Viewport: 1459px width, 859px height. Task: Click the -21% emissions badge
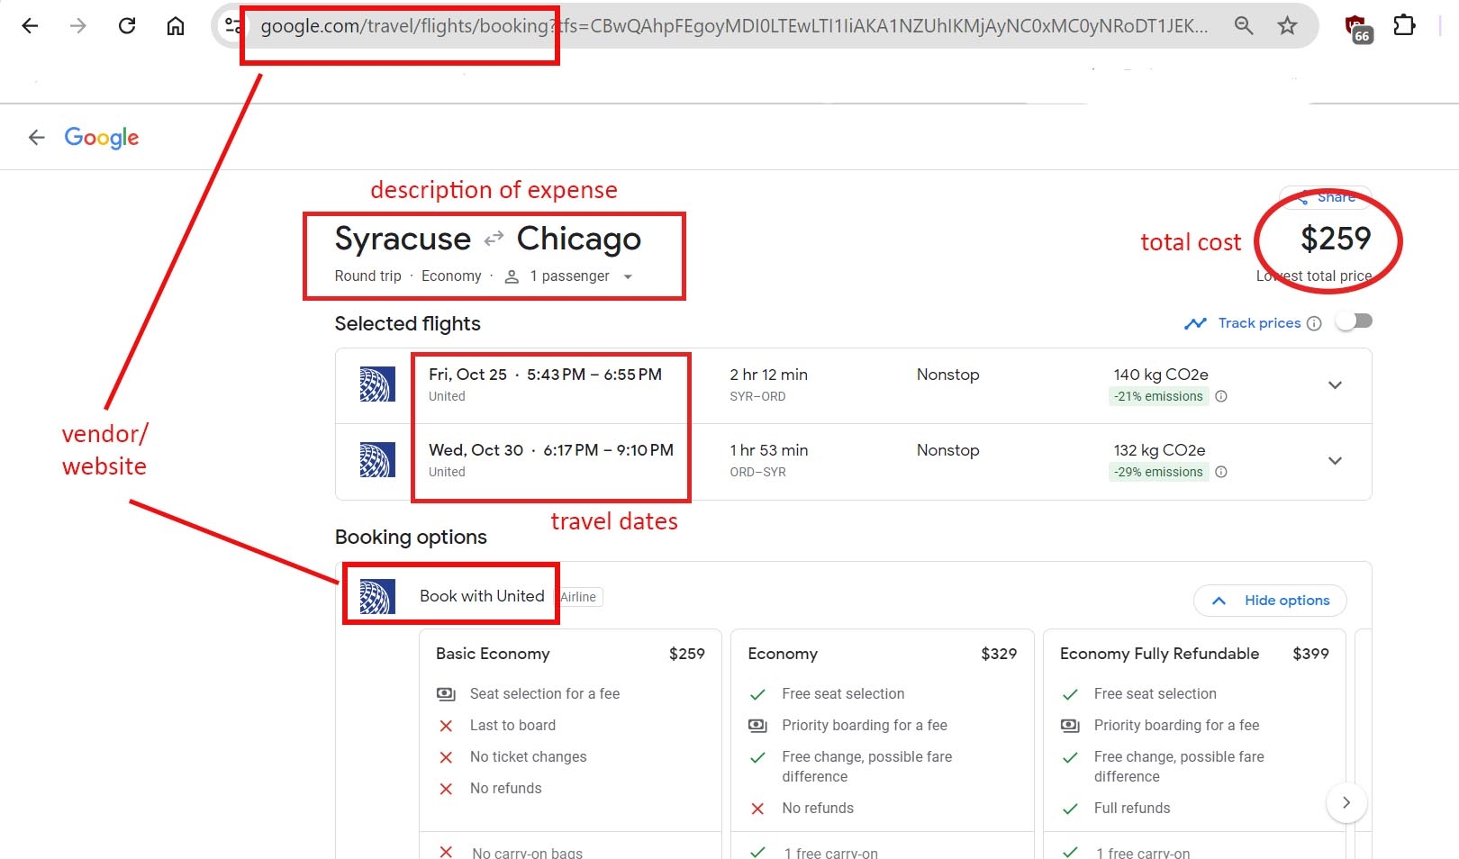click(1158, 396)
